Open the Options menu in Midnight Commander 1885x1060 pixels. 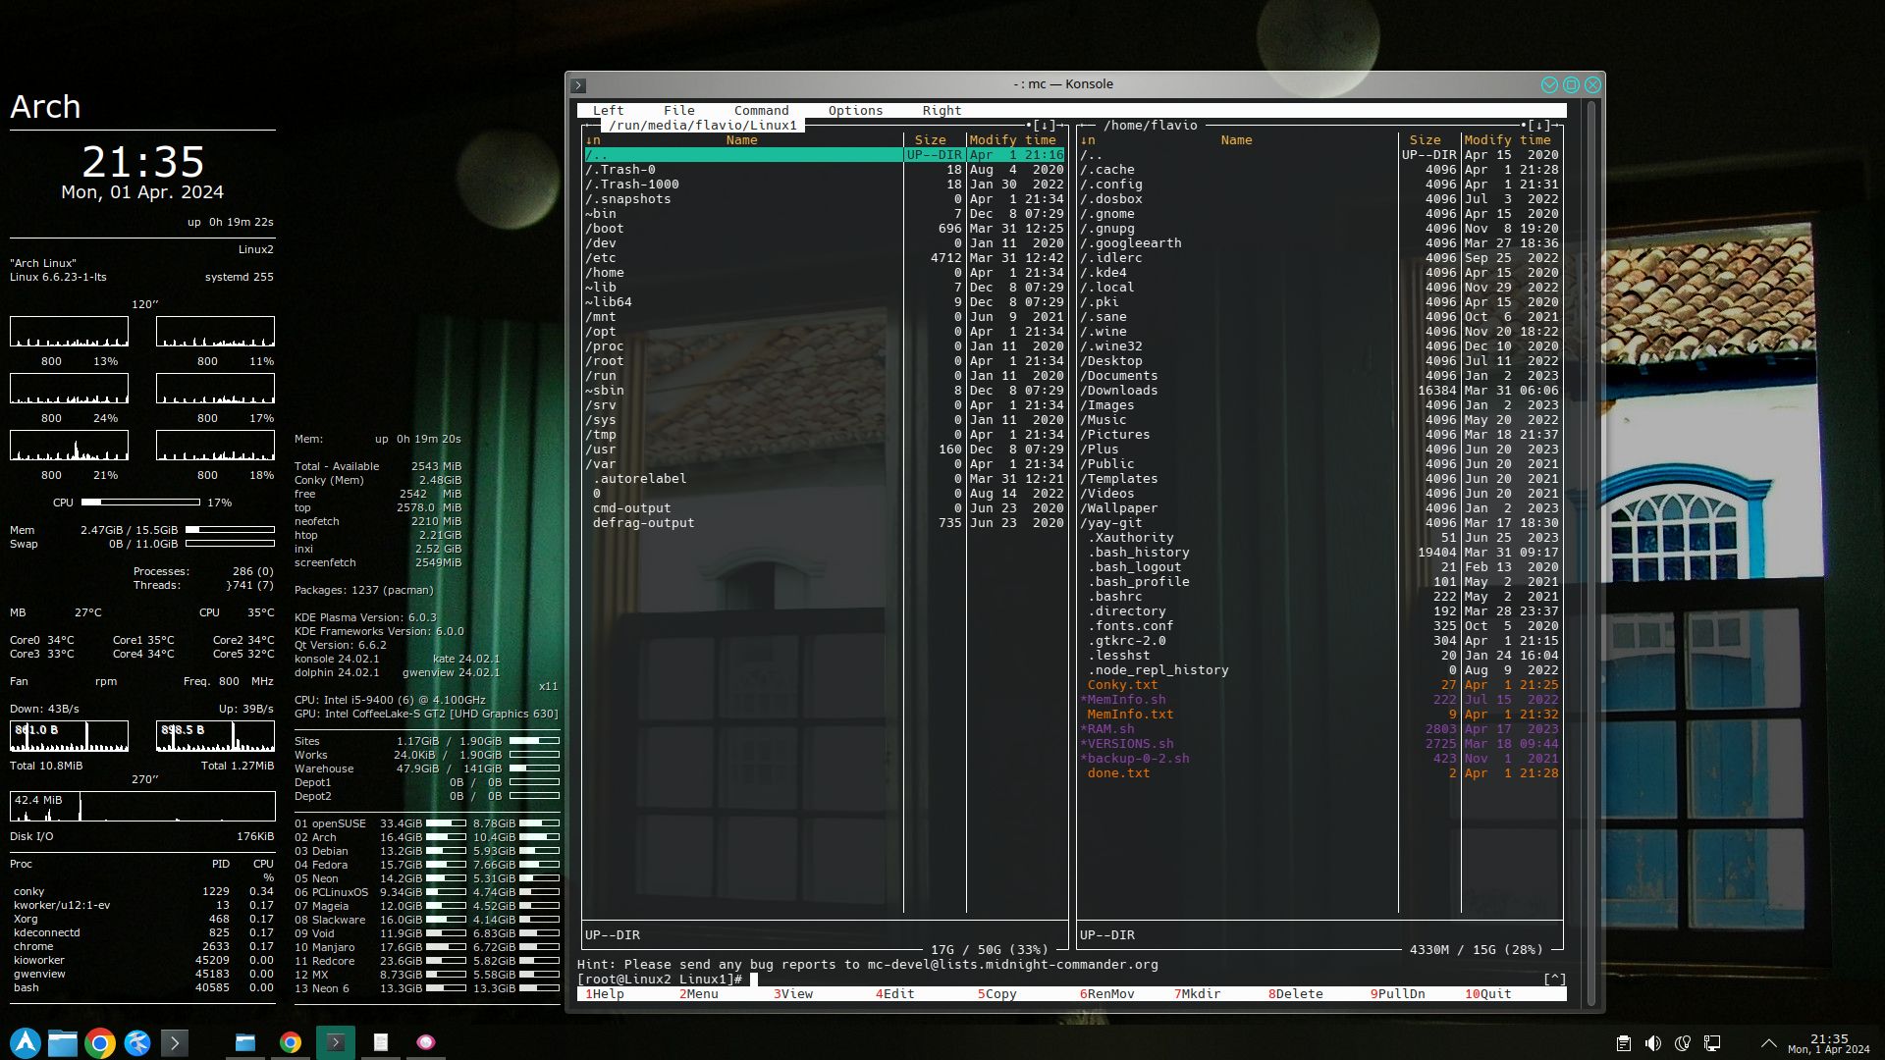pyautogui.click(x=855, y=111)
